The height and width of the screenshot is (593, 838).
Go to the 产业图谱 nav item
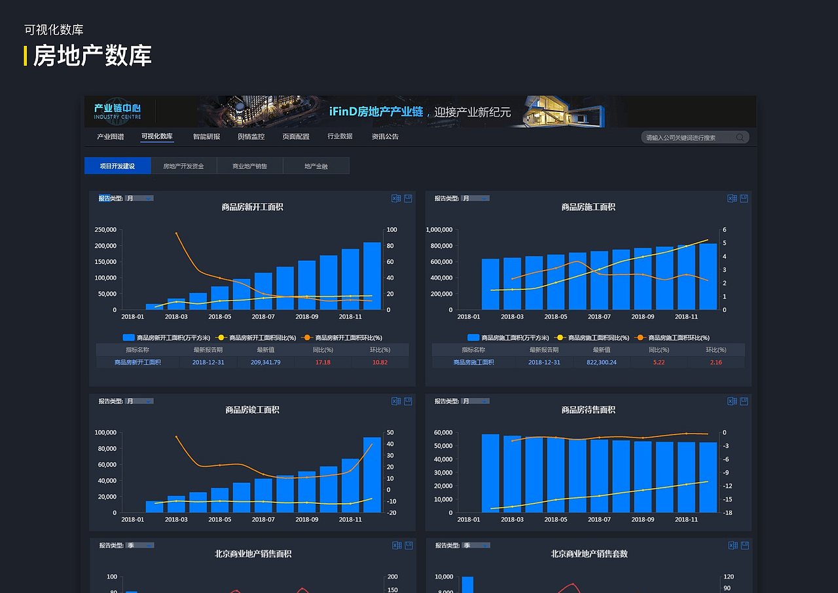point(110,136)
